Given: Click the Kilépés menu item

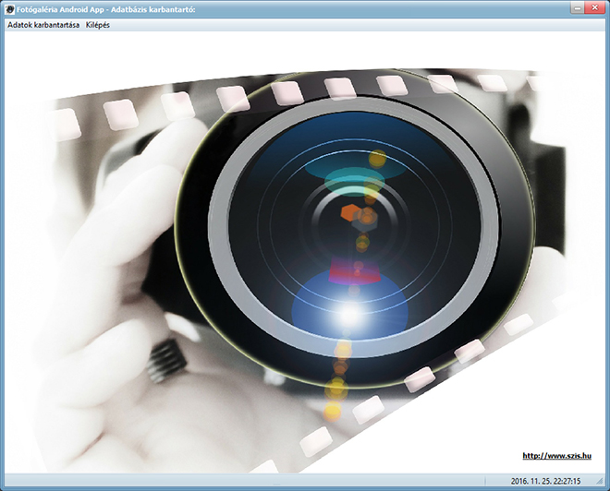Looking at the screenshot, I should tap(98, 25).
